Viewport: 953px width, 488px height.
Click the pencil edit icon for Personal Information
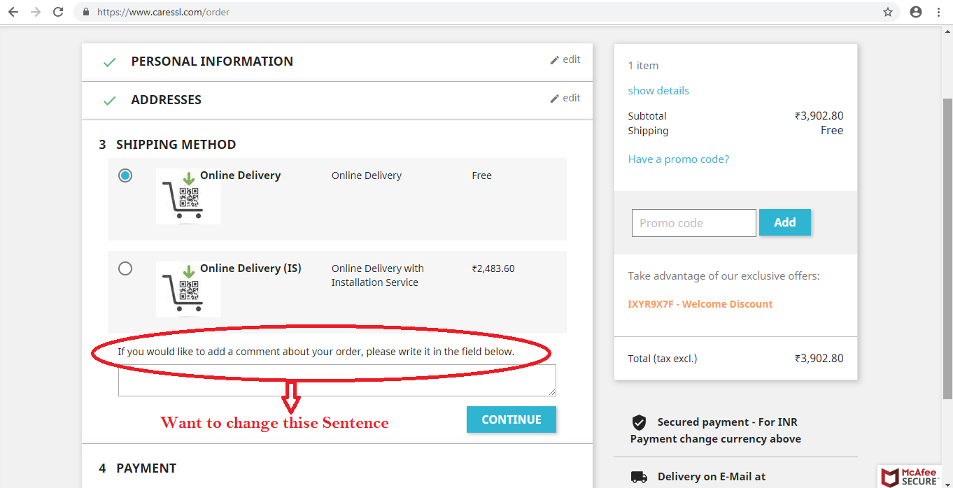(x=555, y=60)
